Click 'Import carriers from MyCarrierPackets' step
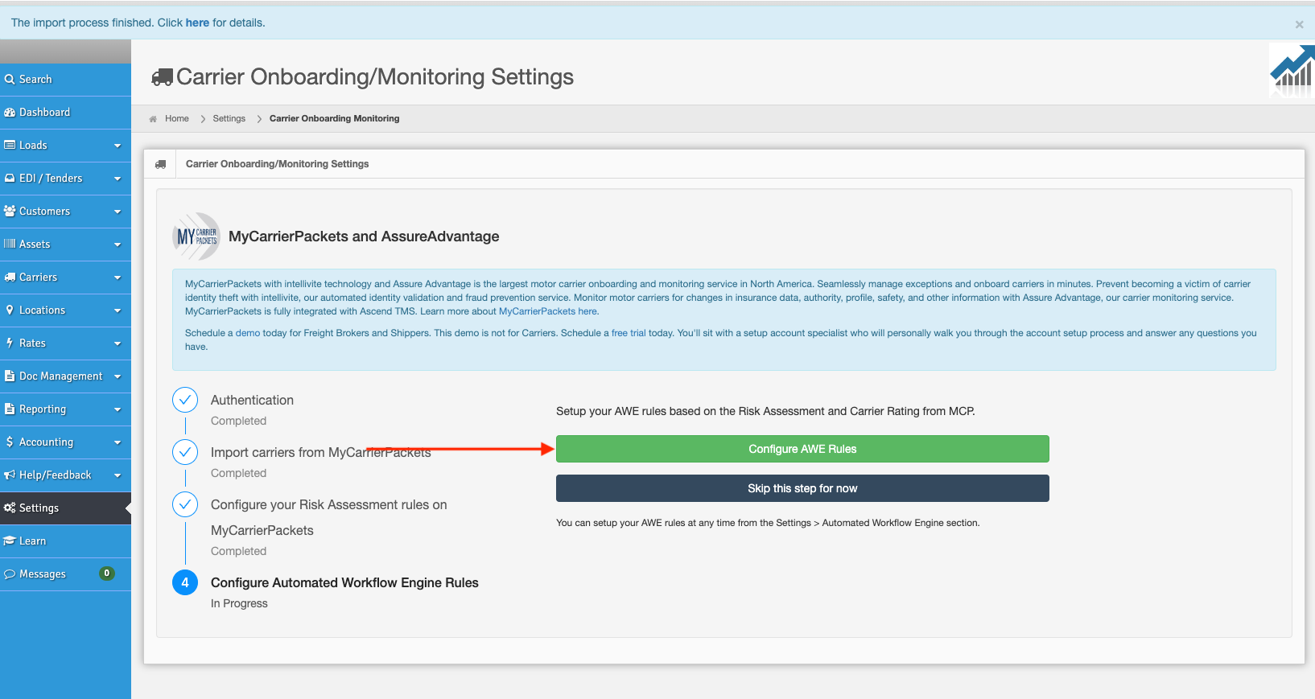Image resolution: width=1315 pixels, height=699 pixels. tap(321, 452)
